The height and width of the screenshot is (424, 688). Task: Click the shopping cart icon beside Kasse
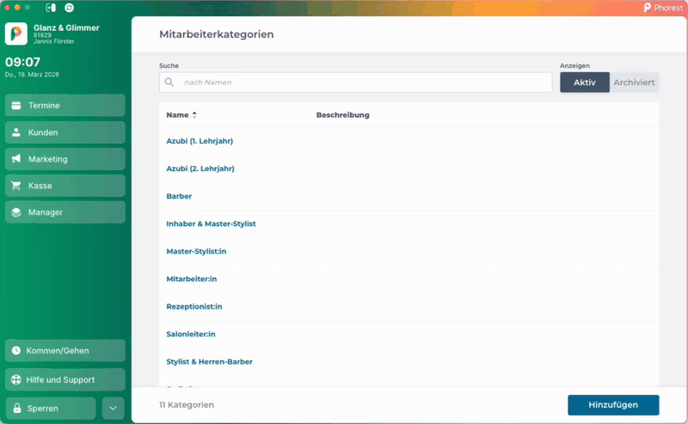point(16,186)
